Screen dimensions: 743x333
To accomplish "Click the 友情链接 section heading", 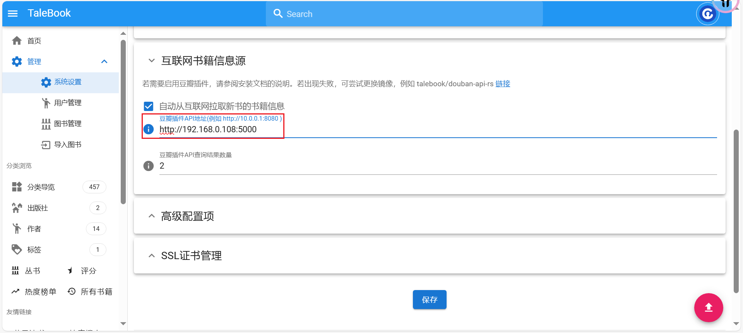I will click(19, 312).
